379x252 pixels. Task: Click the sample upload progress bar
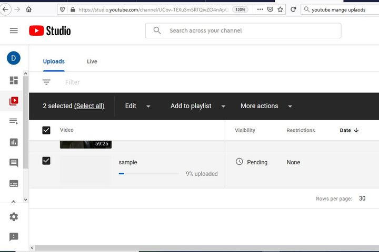(148, 174)
